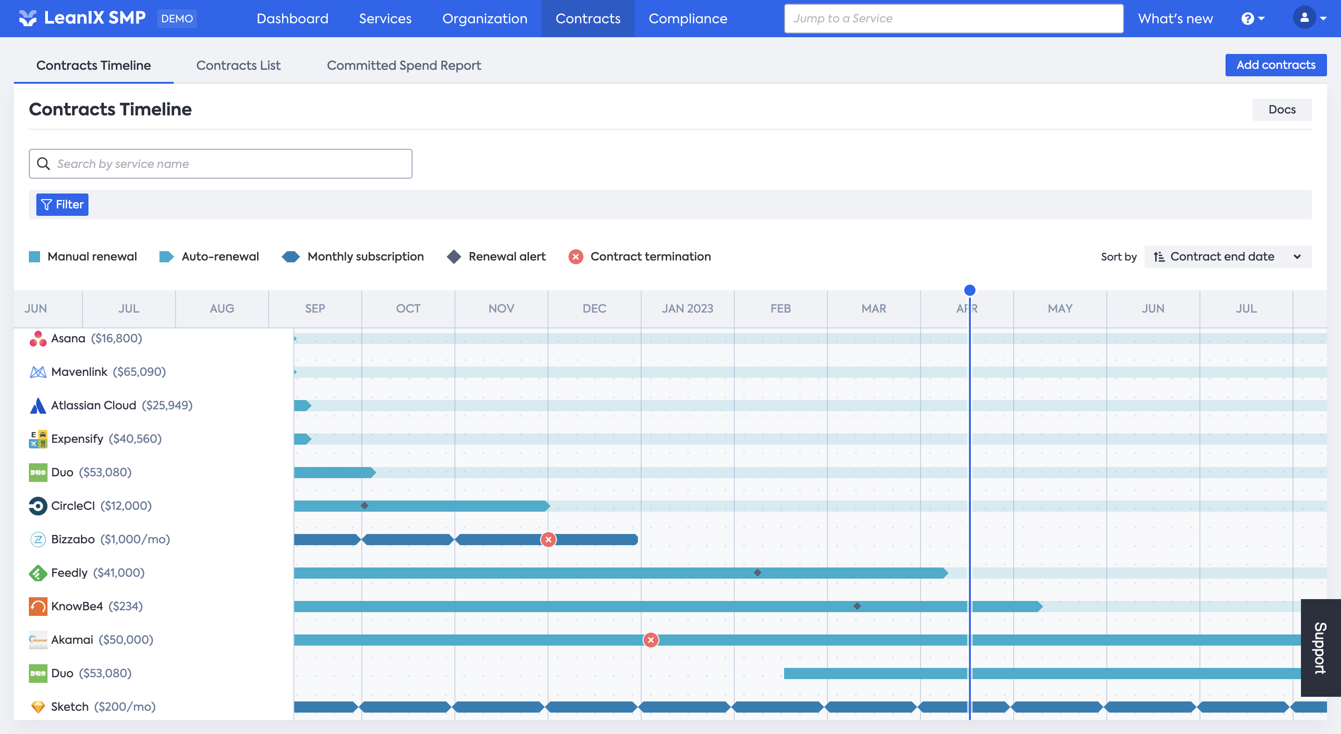Open the Support side tab
The width and height of the screenshot is (1341, 734).
coord(1320,647)
